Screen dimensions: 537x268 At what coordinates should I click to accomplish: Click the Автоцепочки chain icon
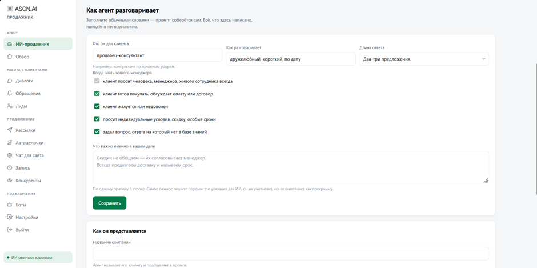10,143
